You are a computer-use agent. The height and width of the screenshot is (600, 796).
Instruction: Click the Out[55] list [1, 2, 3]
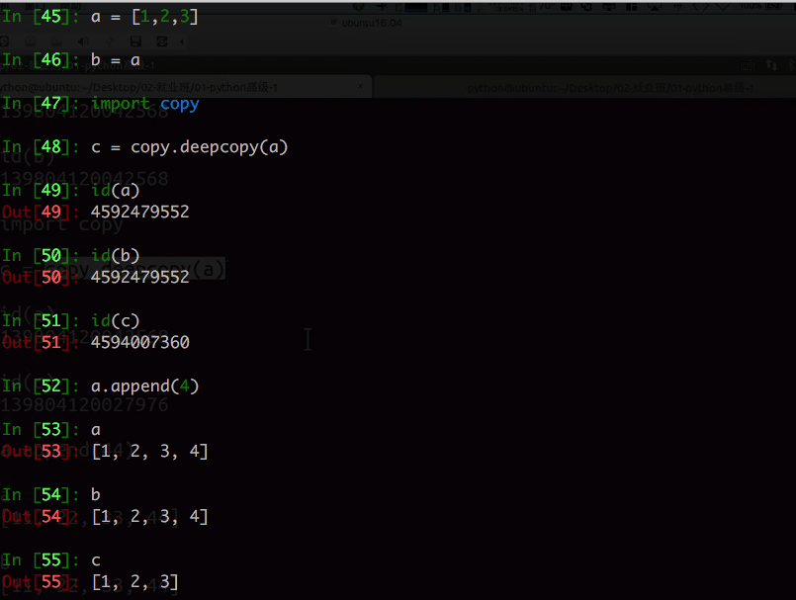coord(135,582)
